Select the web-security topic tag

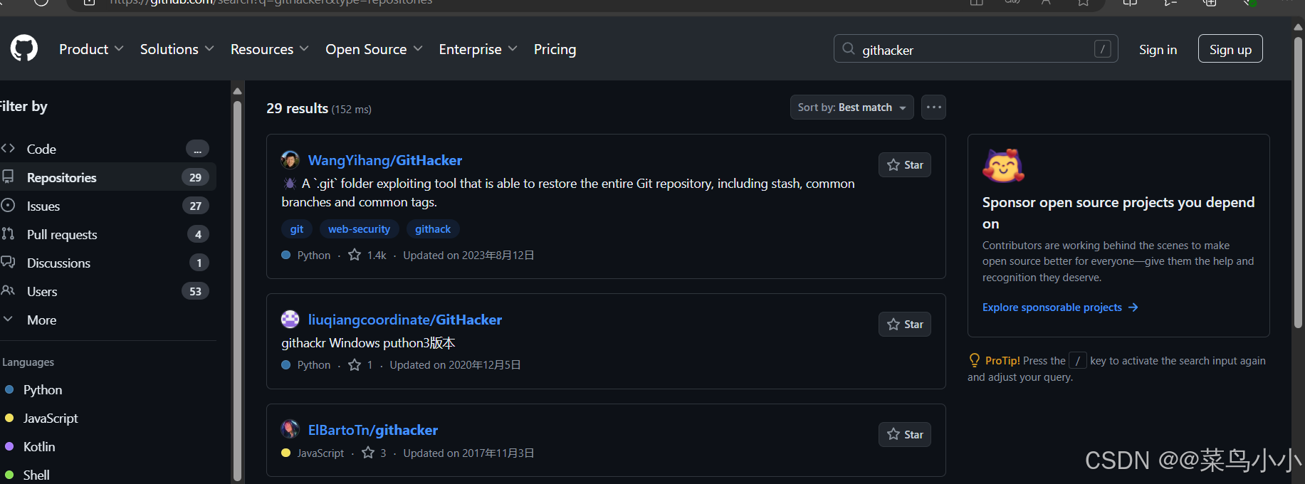[x=359, y=229]
